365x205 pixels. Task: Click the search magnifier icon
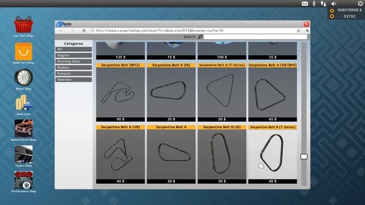(200, 36)
